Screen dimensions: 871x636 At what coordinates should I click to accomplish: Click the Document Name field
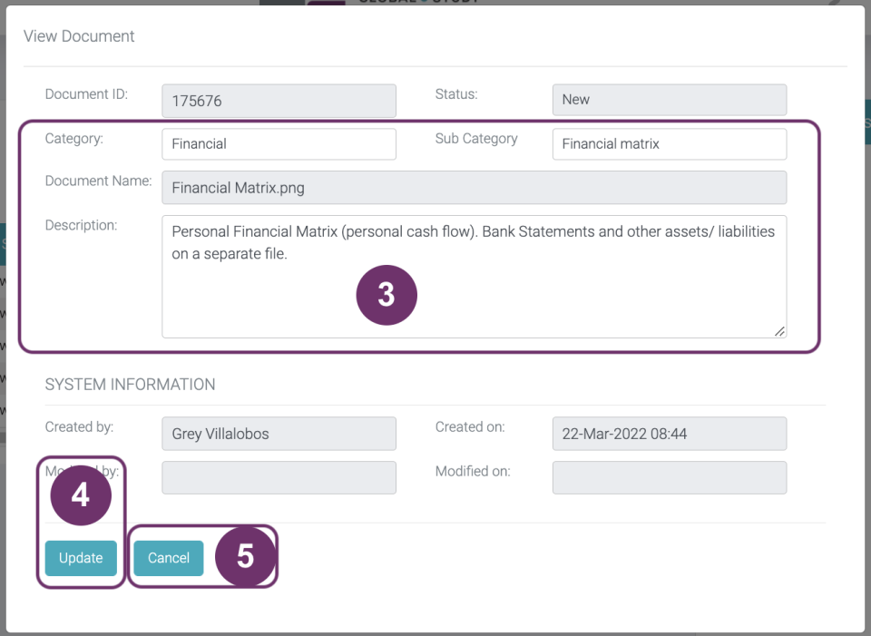point(474,188)
